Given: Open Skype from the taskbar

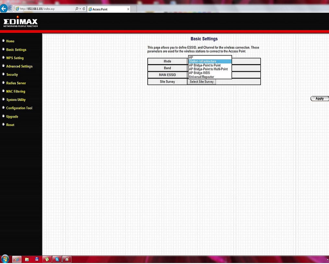Looking at the screenshot, I should pos(57,259).
